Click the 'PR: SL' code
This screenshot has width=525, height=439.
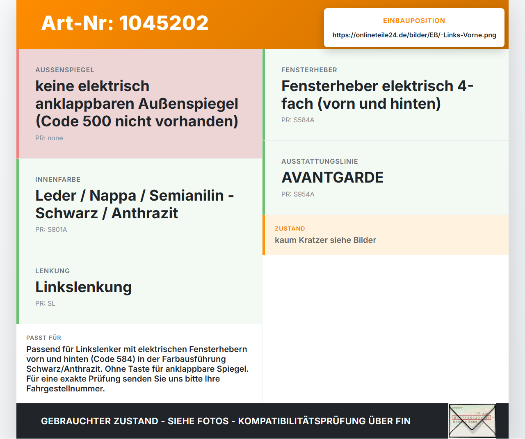click(45, 303)
